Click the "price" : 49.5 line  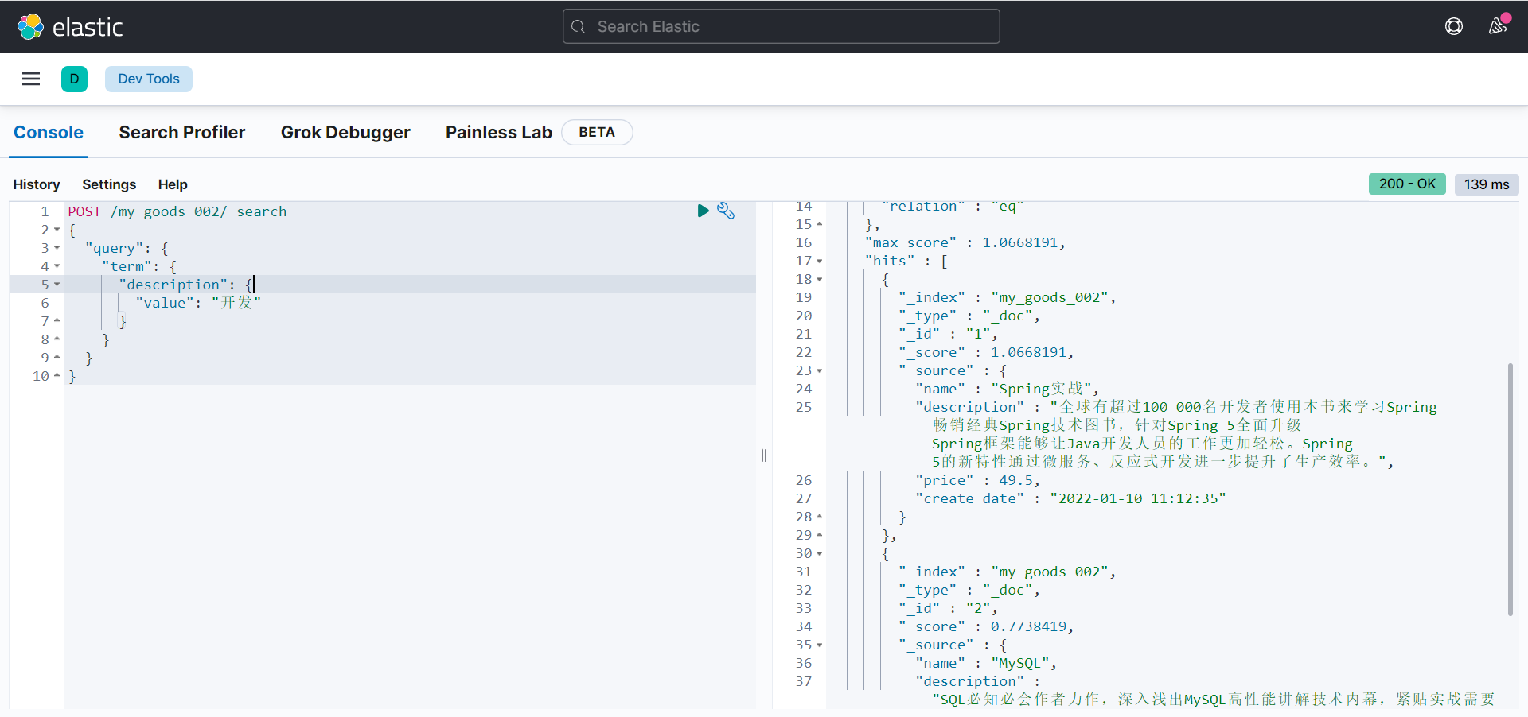[977, 480]
